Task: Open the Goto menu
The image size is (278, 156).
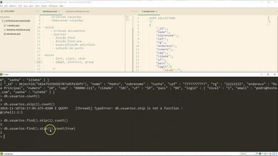Action: coord(31,6)
